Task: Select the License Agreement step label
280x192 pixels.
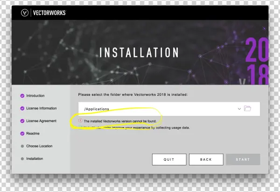Action: pyautogui.click(x=41, y=121)
